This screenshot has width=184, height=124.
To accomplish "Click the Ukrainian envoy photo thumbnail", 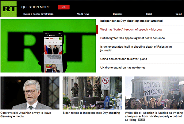I will (x=30, y=93).
